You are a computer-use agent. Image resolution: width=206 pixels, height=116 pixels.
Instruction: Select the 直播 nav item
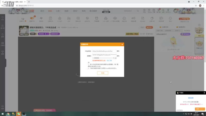[x=50, y=11]
